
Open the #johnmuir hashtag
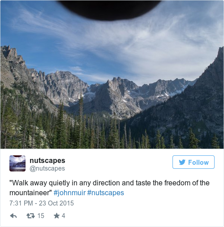point(69,193)
